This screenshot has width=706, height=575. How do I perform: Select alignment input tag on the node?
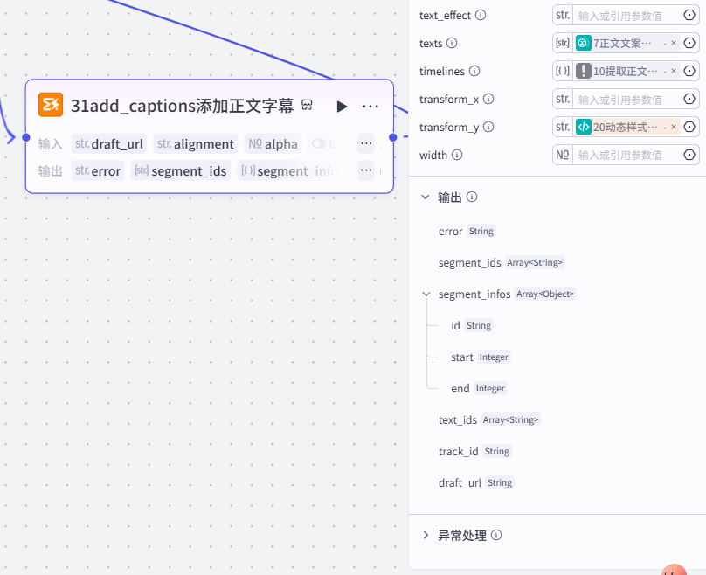pyautogui.click(x=196, y=143)
